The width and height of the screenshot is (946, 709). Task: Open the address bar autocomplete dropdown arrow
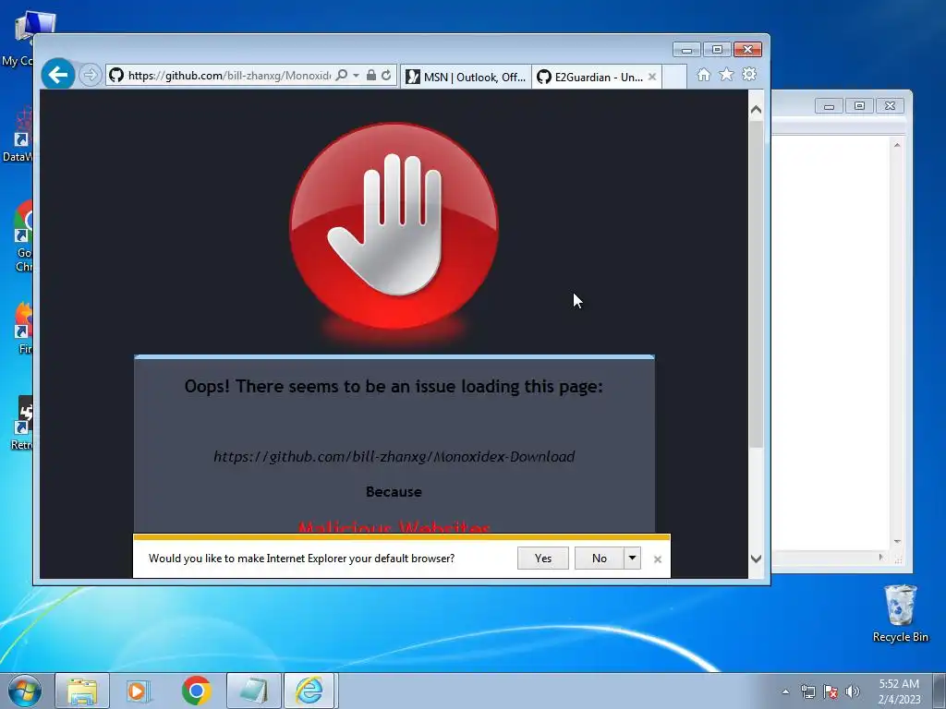click(x=356, y=76)
